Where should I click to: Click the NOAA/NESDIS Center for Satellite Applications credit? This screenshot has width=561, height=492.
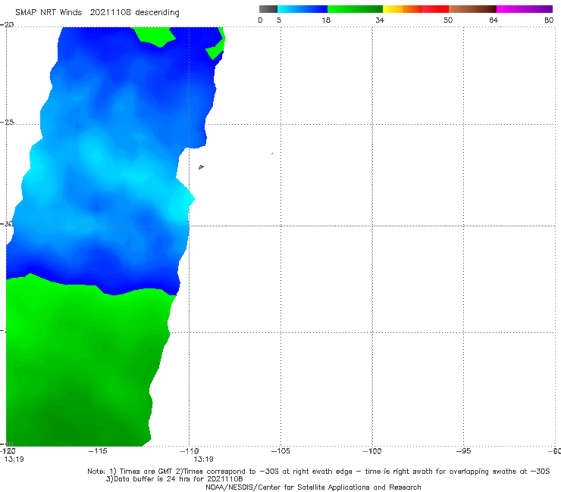[313, 487]
